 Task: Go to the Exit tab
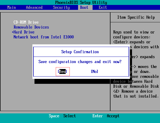[x=103, y=8]
